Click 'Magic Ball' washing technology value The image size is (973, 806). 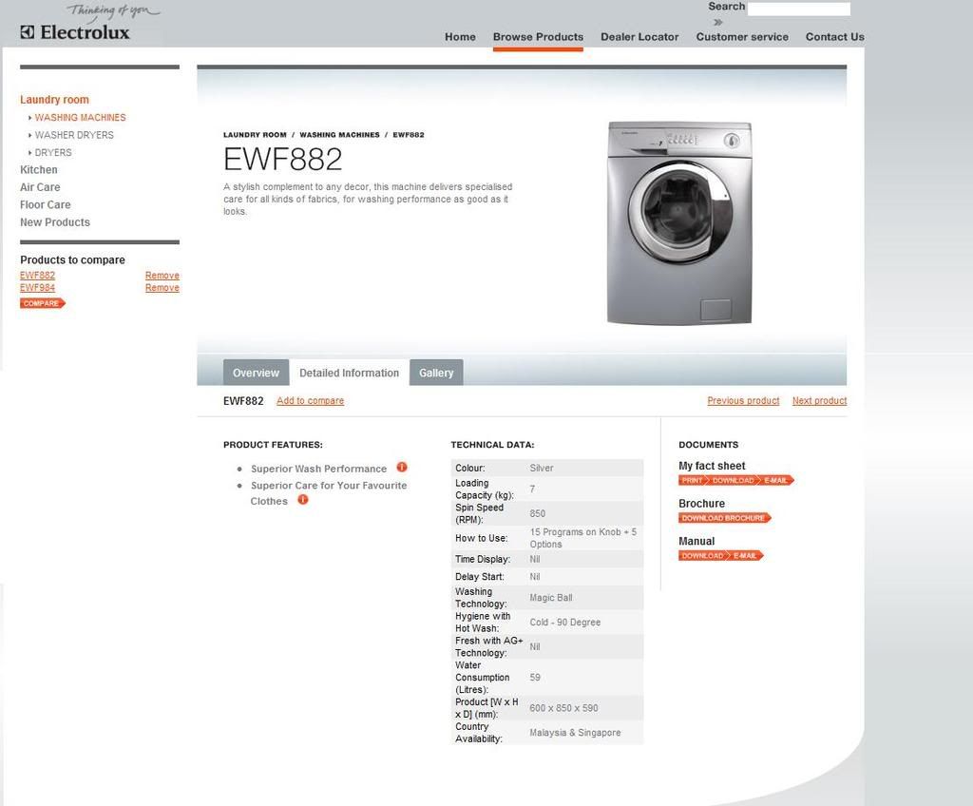[x=551, y=597]
